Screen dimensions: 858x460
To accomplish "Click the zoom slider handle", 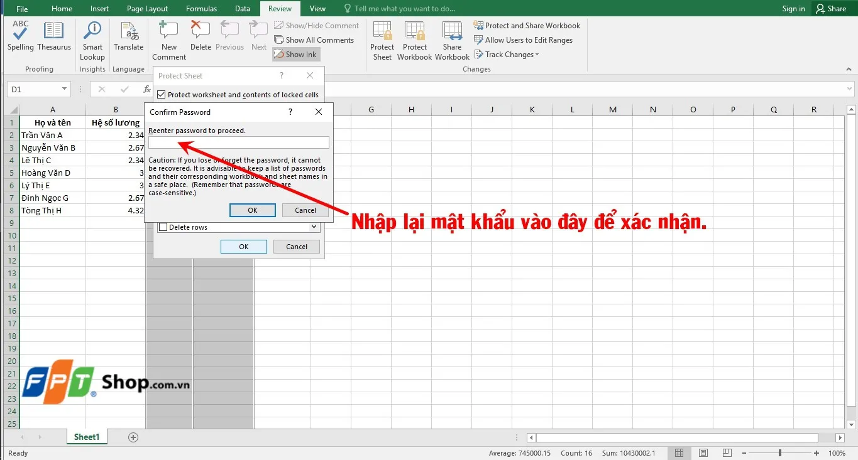I will tap(780, 453).
